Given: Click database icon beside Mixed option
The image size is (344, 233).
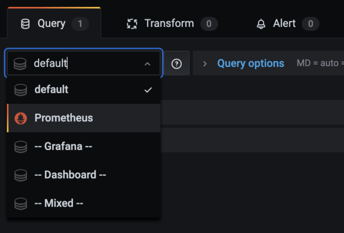Looking at the screenshot, I should coord(21,203).
